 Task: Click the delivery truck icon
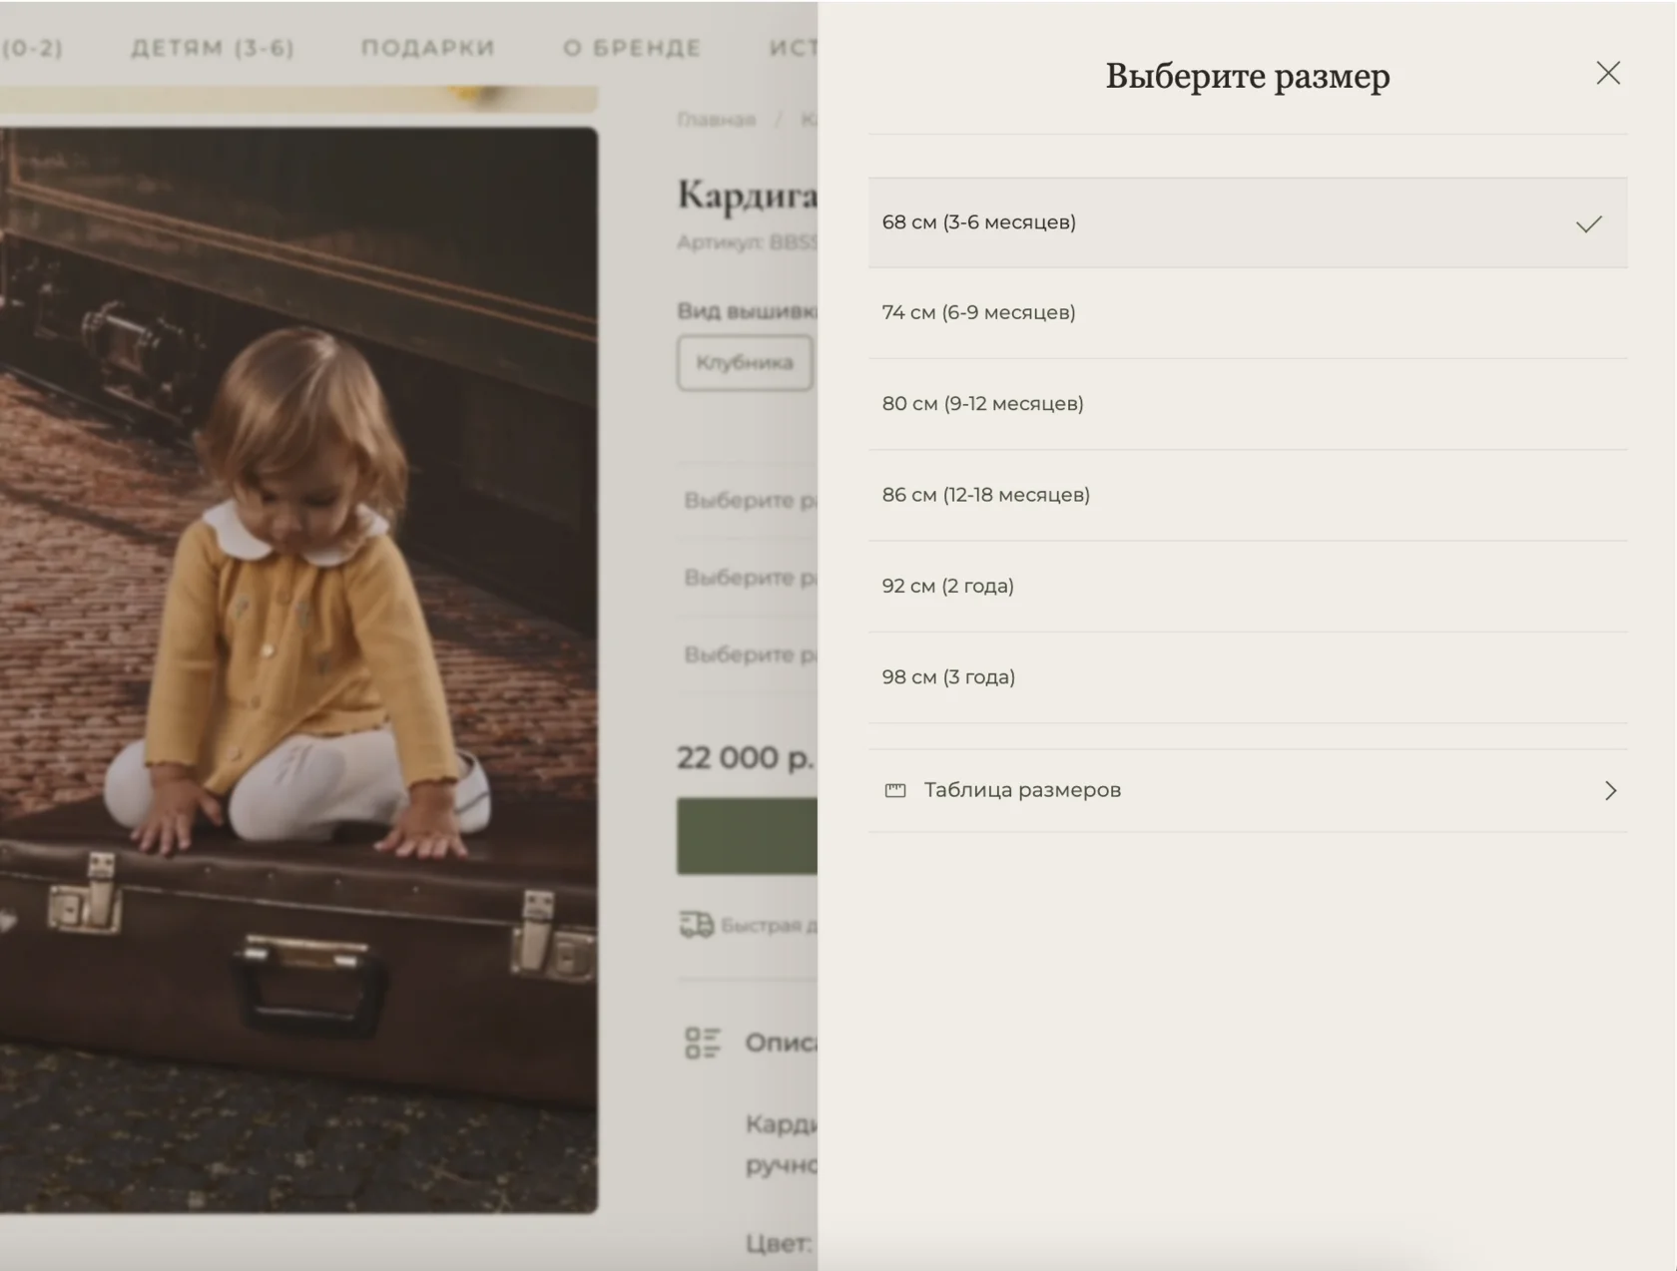click(x=697, y=925)
